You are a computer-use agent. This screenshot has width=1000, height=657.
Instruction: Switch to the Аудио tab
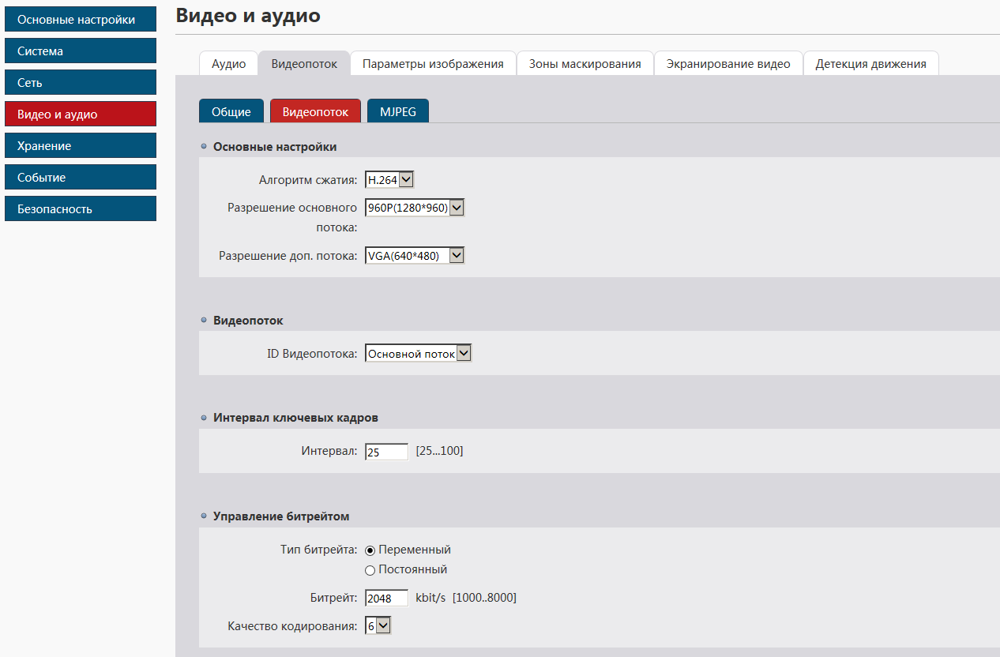point(229,64)
